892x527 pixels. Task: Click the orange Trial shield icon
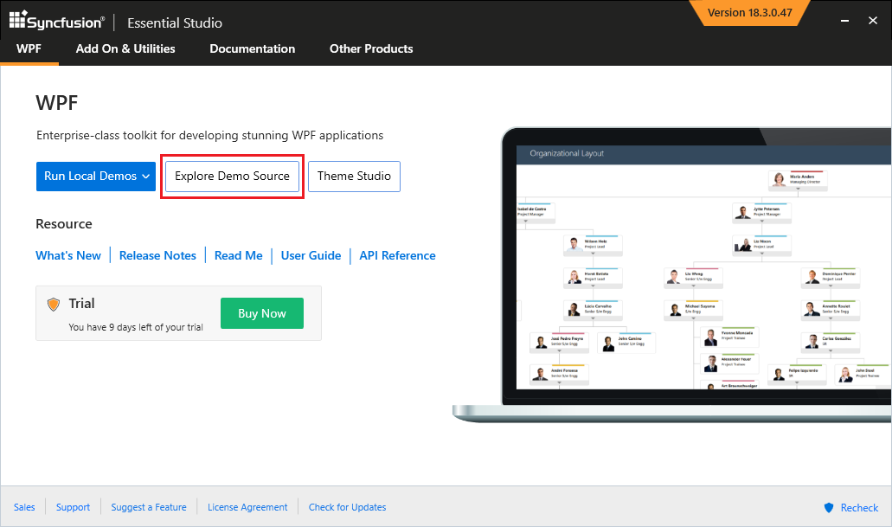click(54, 305)
